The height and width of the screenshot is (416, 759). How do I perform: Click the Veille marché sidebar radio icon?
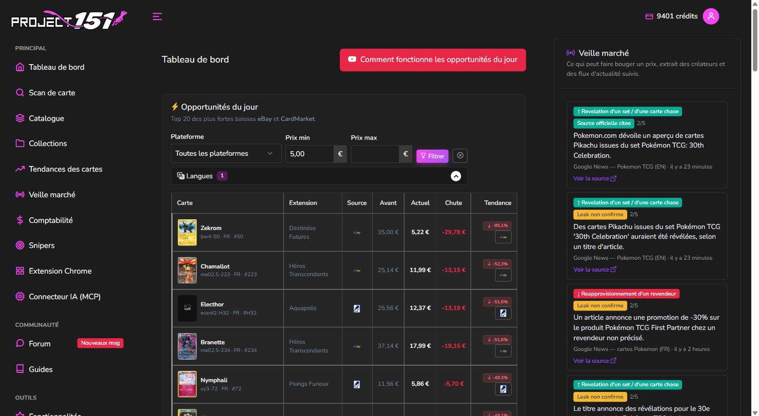(x=20, y=195)
